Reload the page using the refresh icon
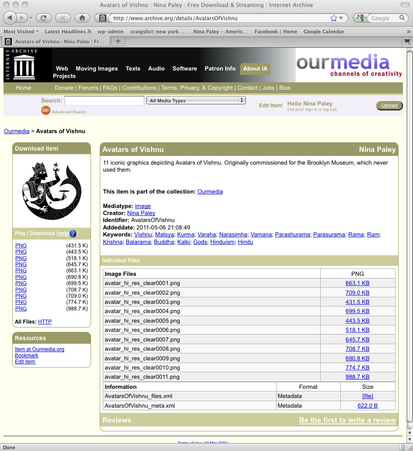 [x=44, y=18]
